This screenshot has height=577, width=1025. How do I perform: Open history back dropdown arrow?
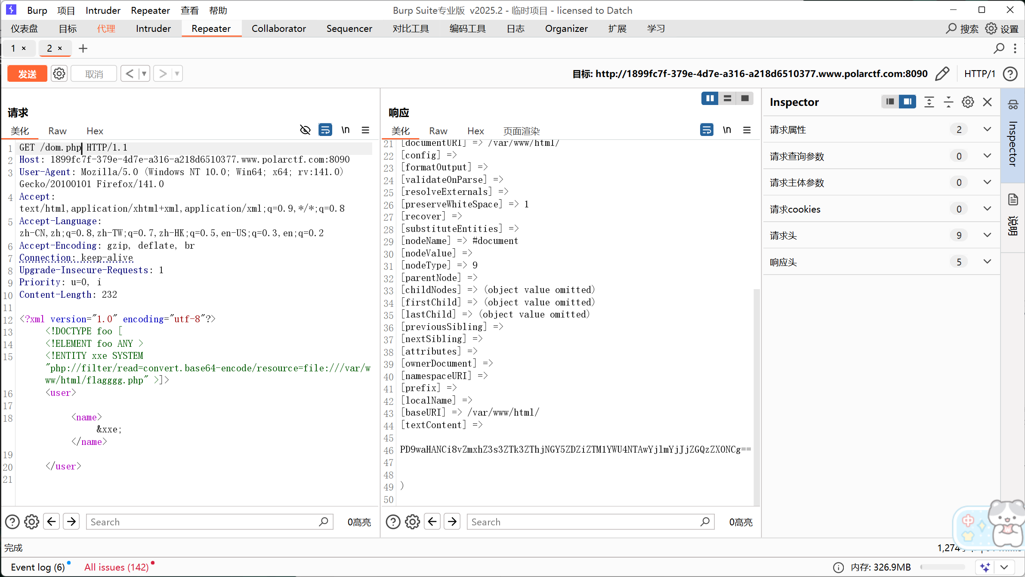click(144, 74)
